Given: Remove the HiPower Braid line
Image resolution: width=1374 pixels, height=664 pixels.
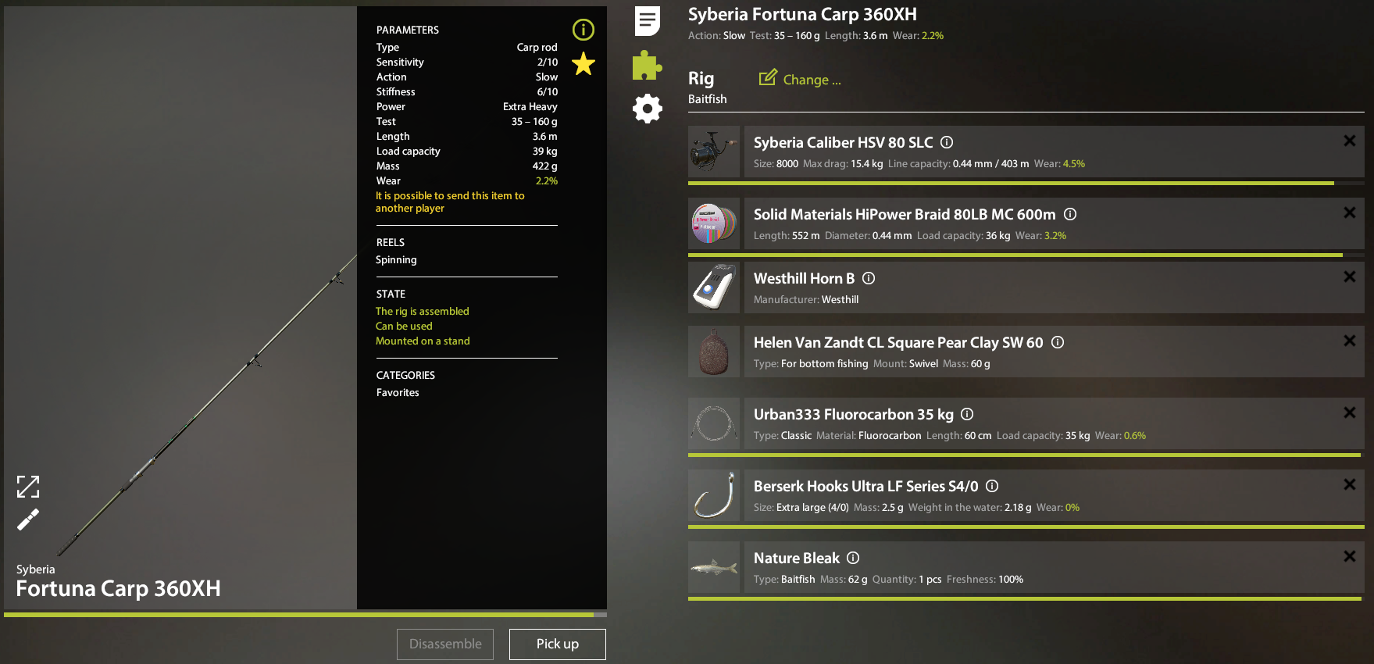Looking at the screenshot, I should [1349, 212].
